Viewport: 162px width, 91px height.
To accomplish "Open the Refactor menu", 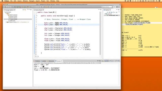I will [x=25, y=1].
